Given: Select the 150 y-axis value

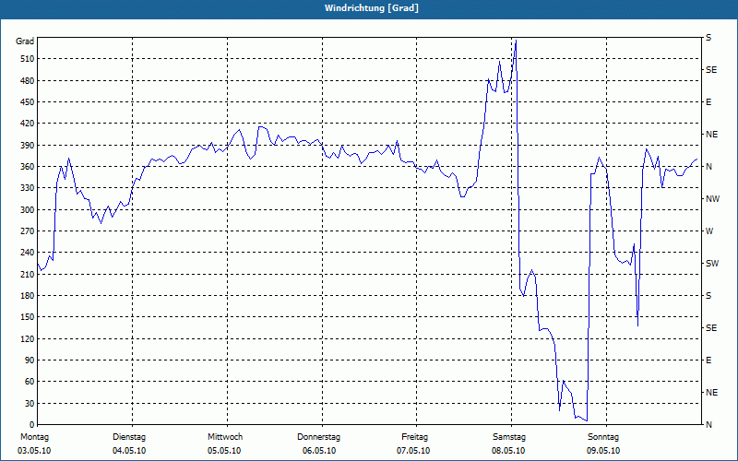Looking at the screenshot, I should 28,316.
